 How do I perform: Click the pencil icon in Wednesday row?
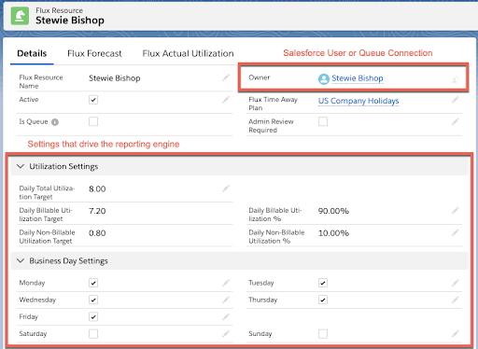tap(226, 300)
